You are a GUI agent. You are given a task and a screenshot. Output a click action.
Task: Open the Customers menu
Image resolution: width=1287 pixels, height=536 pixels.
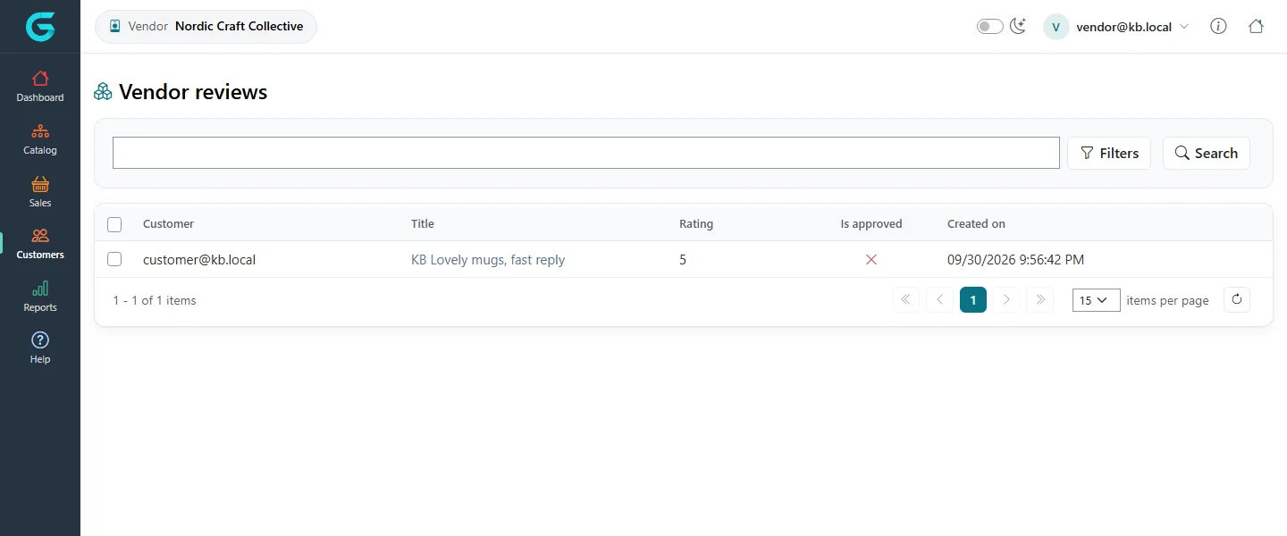click(x=40, y=244)
